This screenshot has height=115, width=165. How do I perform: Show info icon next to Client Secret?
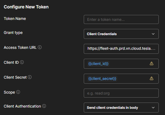(30, 77)
